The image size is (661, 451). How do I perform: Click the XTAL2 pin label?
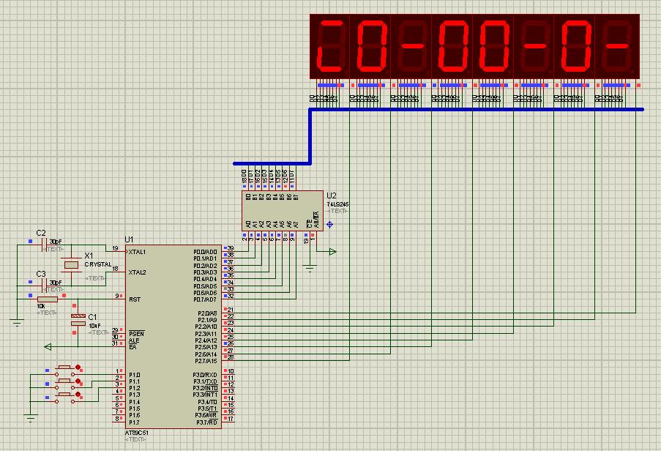(137, 272)
